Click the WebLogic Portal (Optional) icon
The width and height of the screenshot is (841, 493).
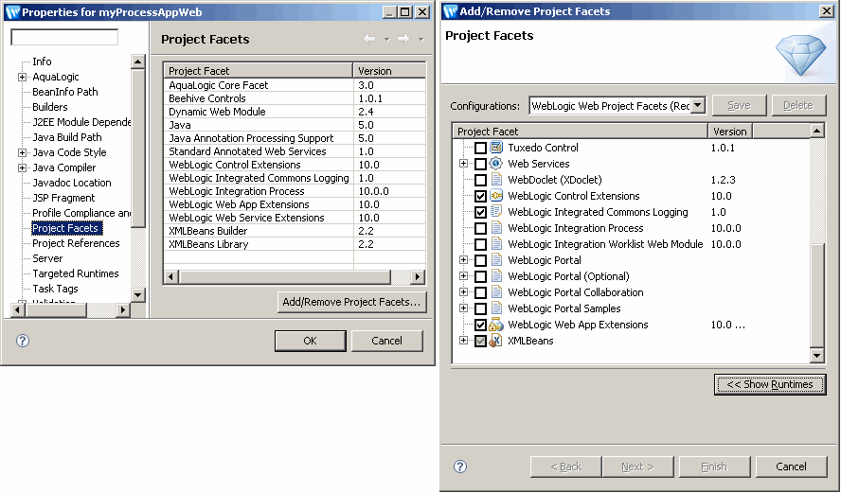coord(496,276)
